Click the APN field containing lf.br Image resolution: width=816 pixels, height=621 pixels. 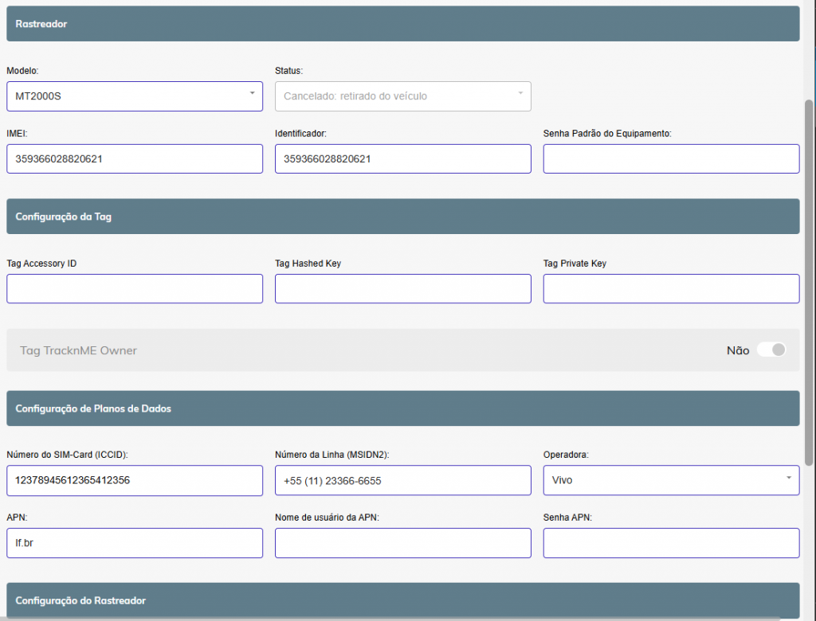click(x=134, y=543)
